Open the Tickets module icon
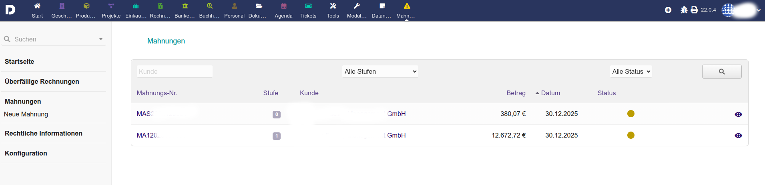Viewport: 765px width, 185px height. pos(308,6)
